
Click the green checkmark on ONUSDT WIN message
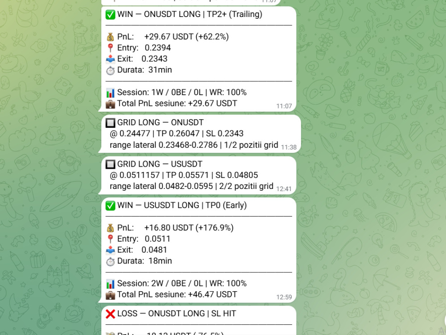[x=110, y=15]
